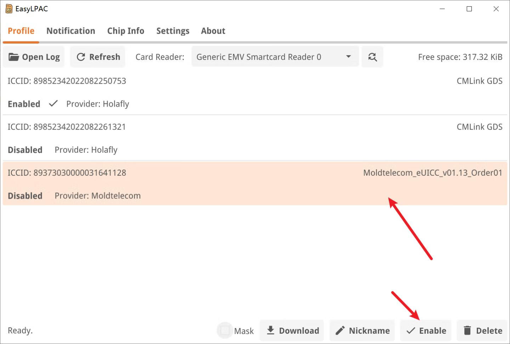Select the enabled Holafly profile ending 250753
The width and height of the screenshot is (510, 344).
pos(248,92)
